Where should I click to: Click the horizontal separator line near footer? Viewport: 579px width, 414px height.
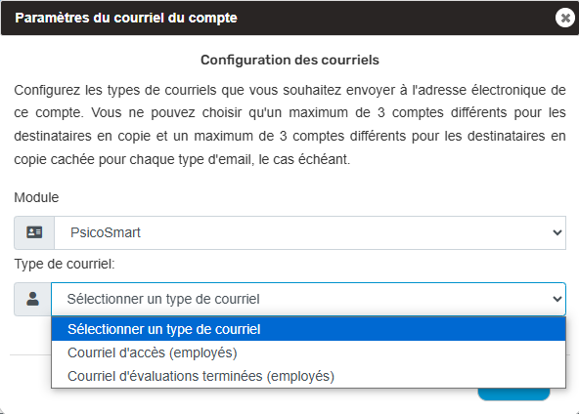point(29,355)
